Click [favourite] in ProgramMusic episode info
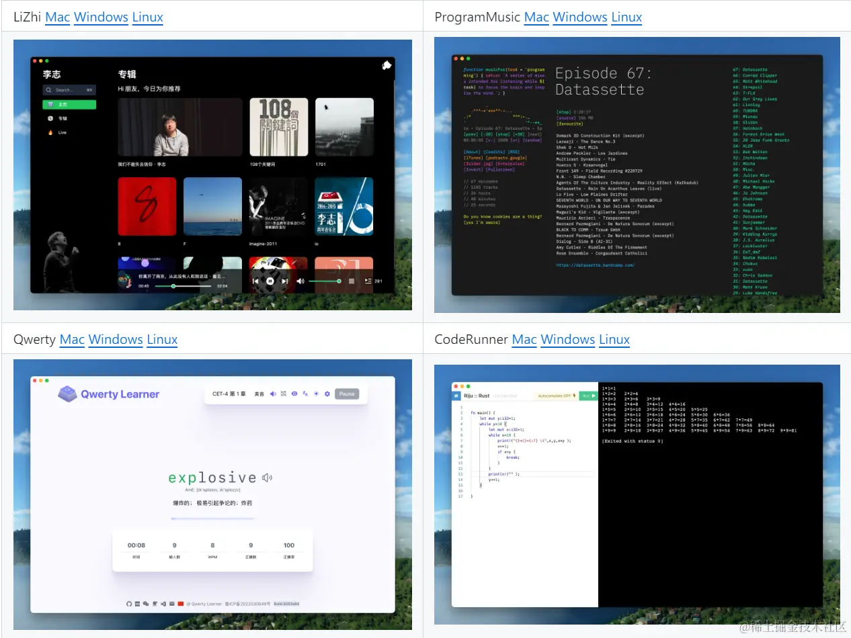 [x=570, y=124]
